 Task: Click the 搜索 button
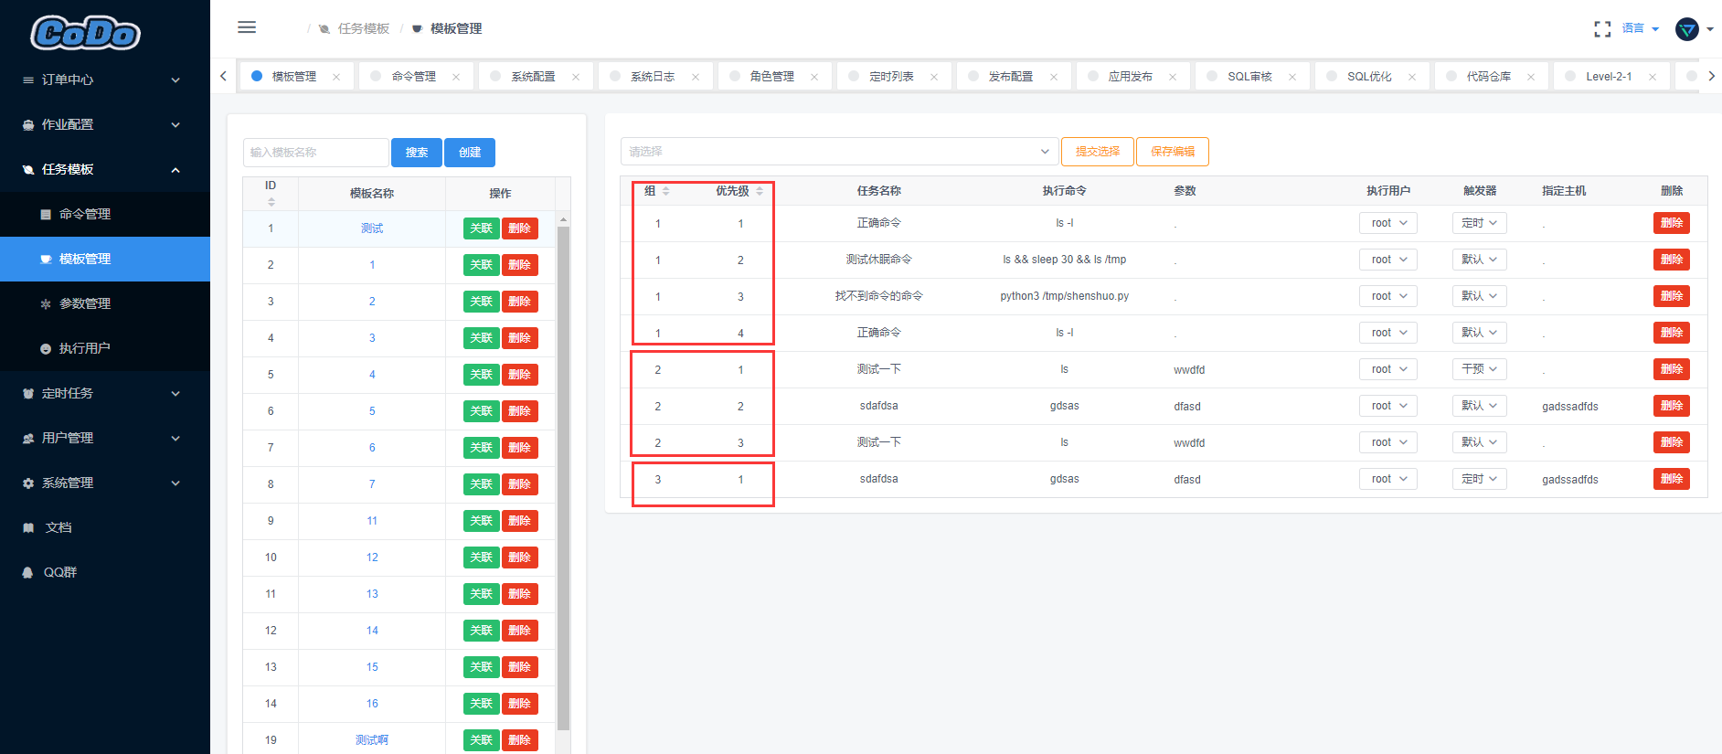coord(417,153)
